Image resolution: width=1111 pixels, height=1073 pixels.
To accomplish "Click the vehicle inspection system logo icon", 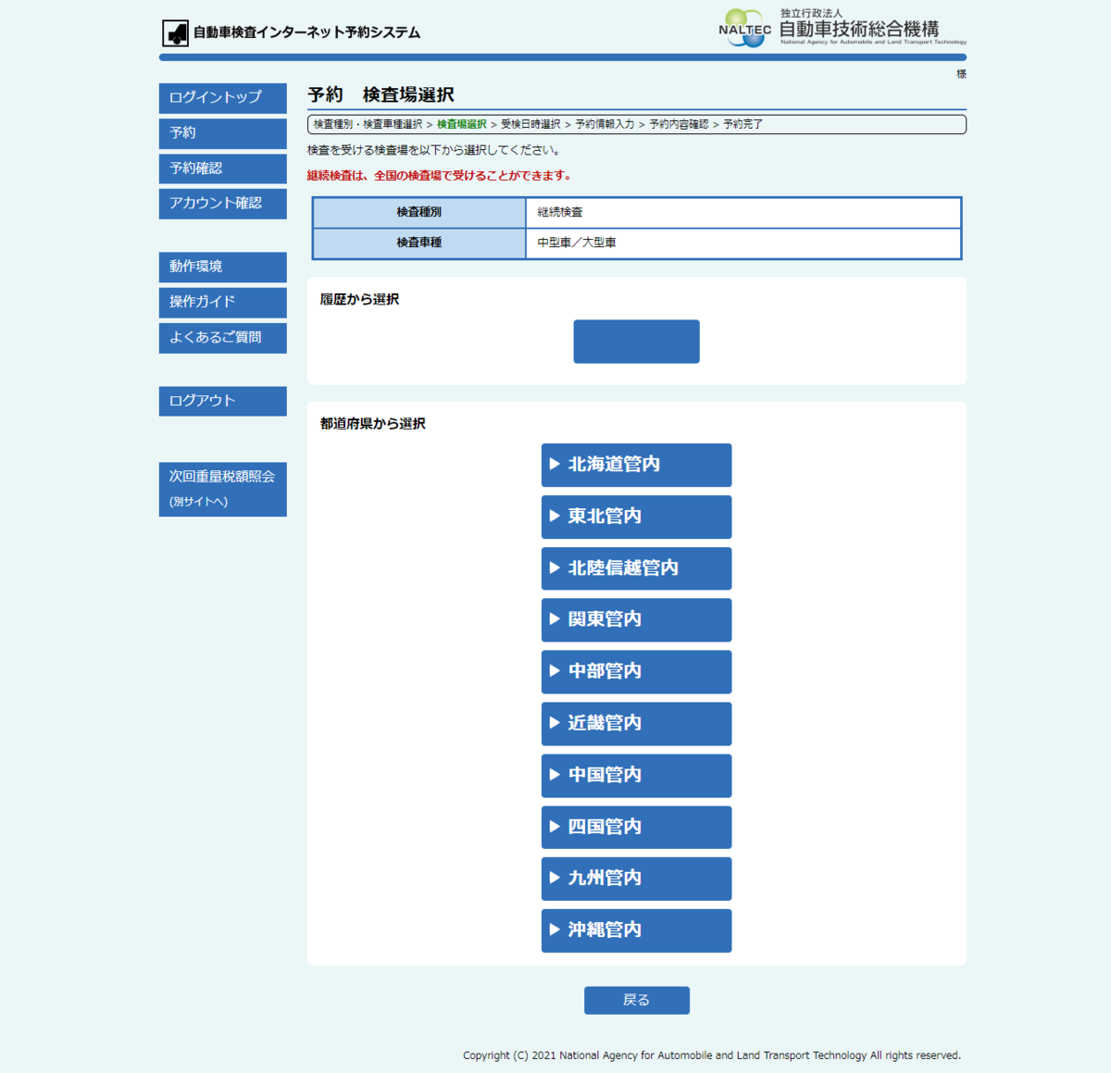I will (175, 33).
